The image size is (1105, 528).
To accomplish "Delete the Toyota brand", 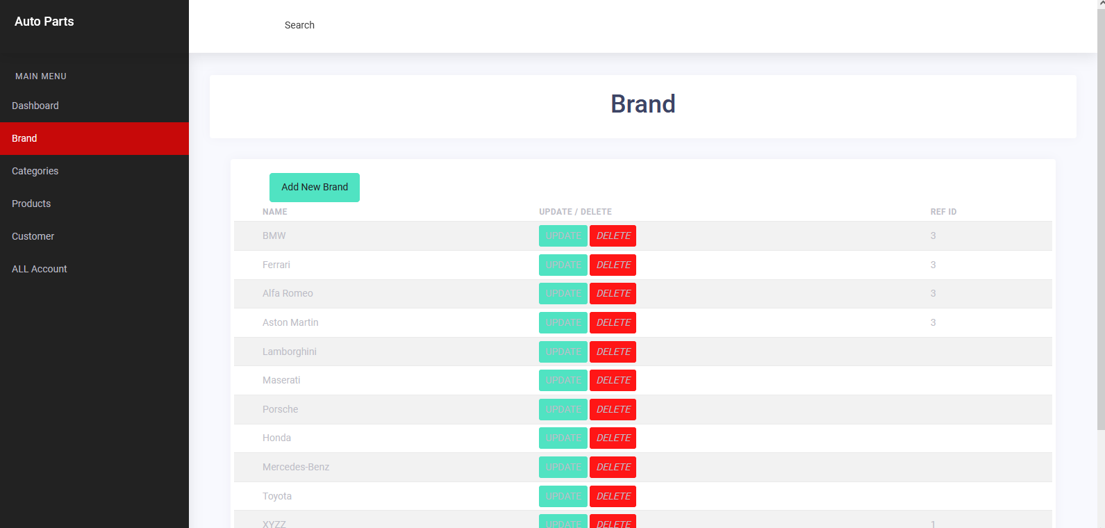I will [x=613, y=497].
